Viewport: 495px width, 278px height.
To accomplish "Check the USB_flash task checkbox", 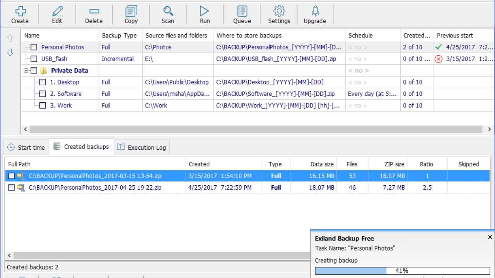I will tap(34, 59).
